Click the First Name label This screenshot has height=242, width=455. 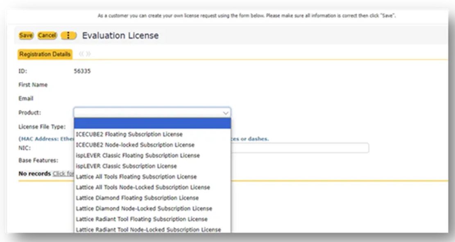tap(33, 85)
